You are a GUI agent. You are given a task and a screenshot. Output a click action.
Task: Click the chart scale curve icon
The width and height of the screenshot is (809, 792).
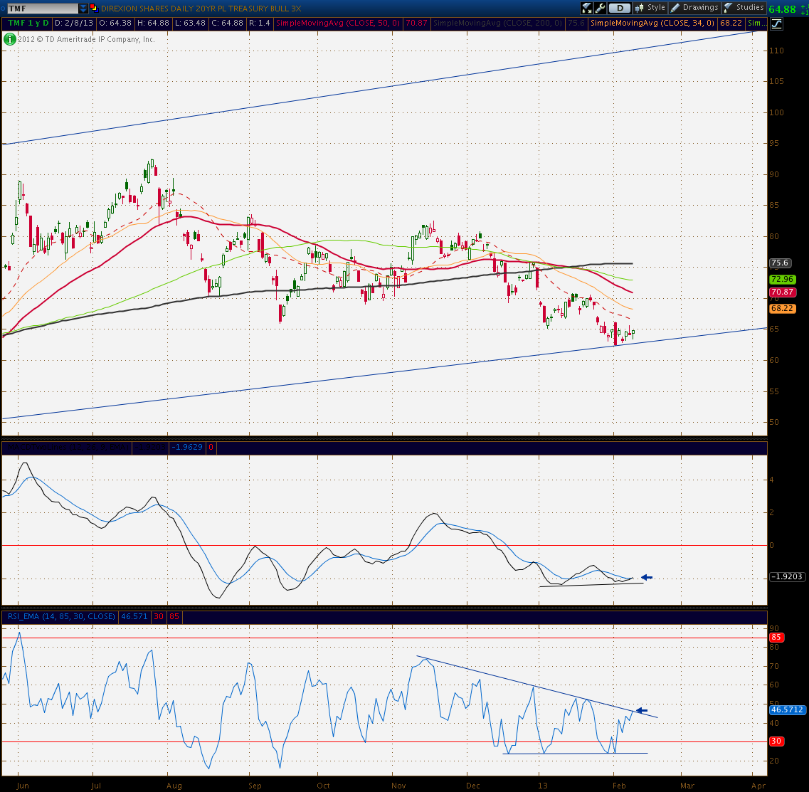coord(777,23)
